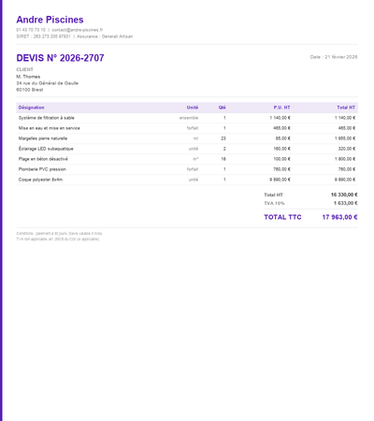Click the Andre Piscines company title
Viewport: 374px width, 421px height.
(x=50, y=20)
